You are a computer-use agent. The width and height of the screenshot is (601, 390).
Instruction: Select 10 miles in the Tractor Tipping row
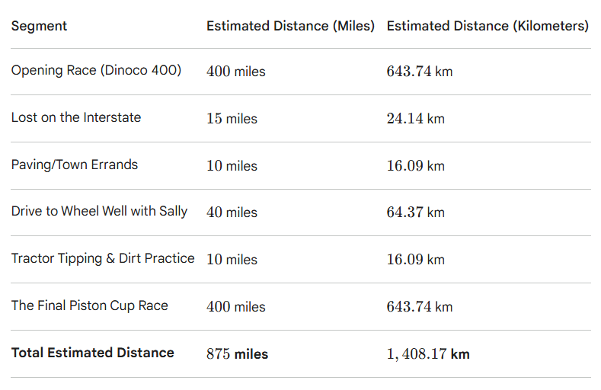coord(232,259)
